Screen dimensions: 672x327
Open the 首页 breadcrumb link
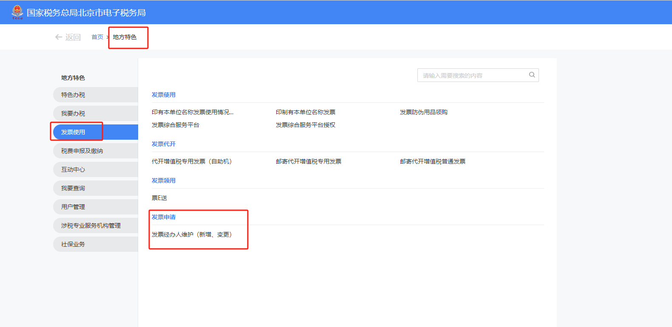[x=97, y=37]
